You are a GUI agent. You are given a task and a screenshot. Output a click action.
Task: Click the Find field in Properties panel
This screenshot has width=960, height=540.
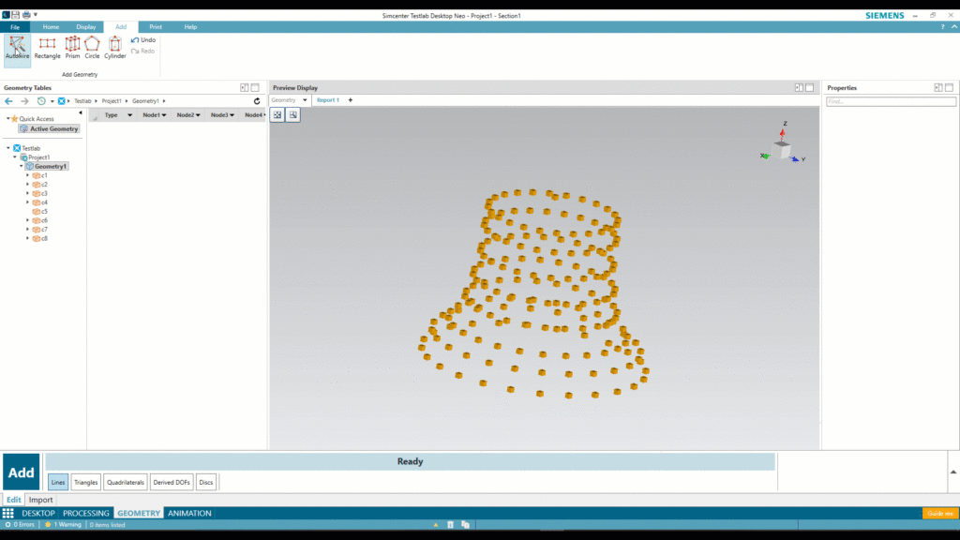click(x=892, y=100)
